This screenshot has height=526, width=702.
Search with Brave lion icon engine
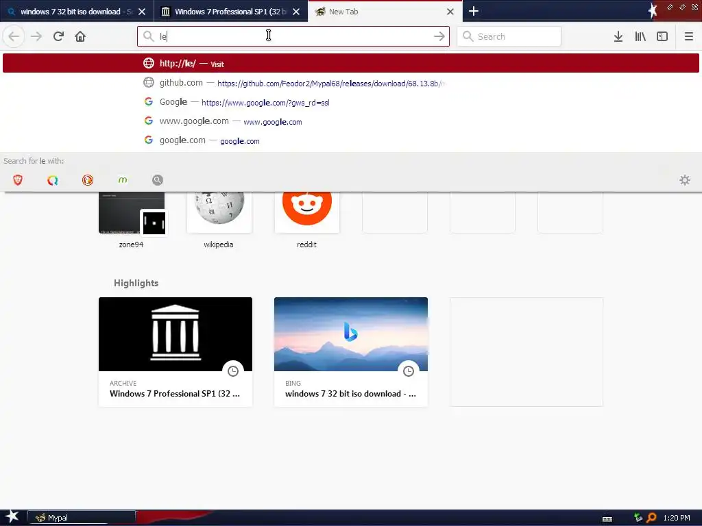click(18, 180)
